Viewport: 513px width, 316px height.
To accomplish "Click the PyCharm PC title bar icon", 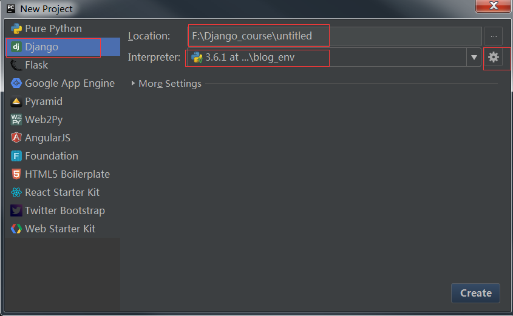I will [x=11, y=8].
